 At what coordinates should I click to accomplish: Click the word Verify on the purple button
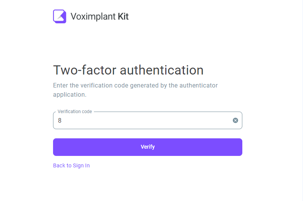[x=148, y=147]
